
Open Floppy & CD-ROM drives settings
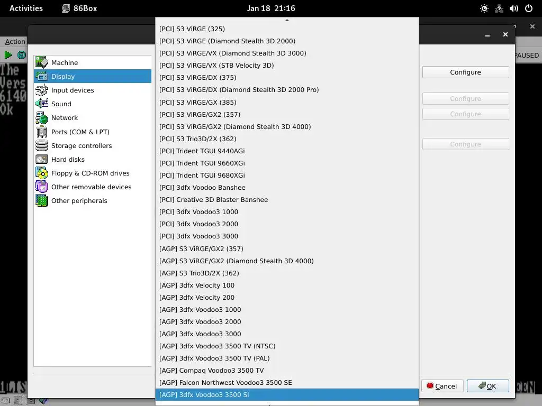click(93, 173)
